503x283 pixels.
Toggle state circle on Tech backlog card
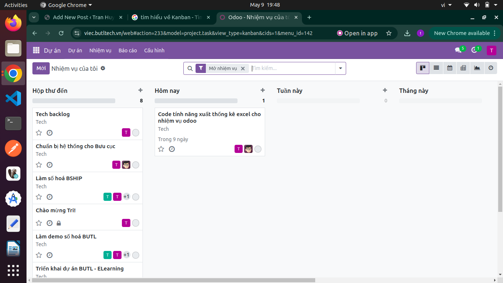136,133
